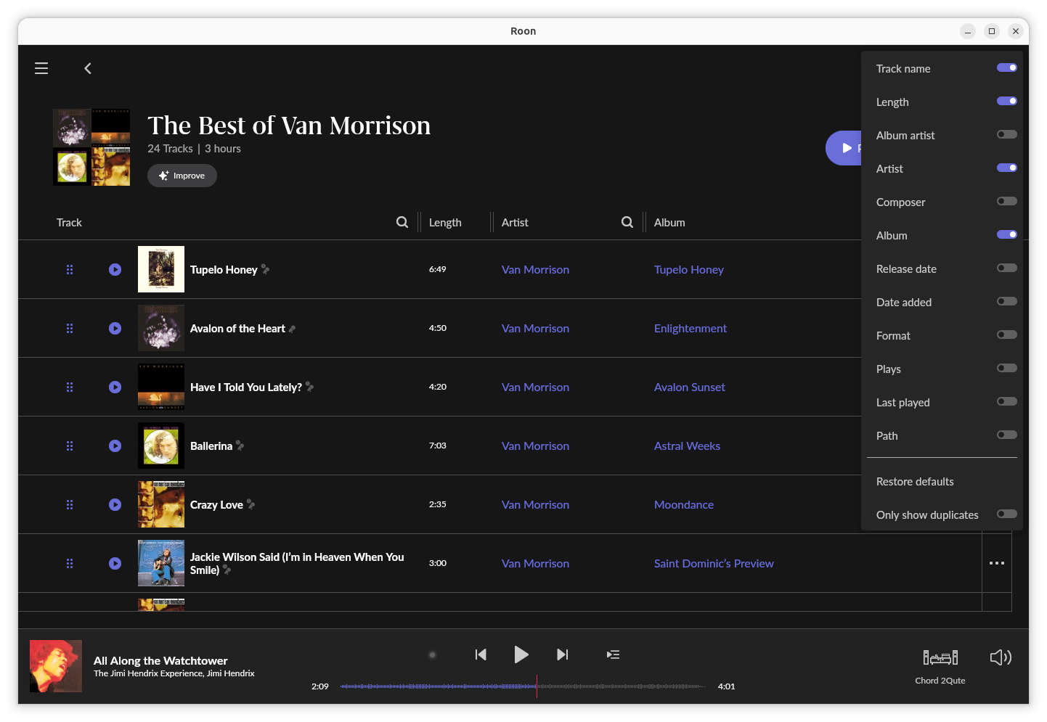This screenshot has height=722, width=1047.
Task: Go back with the left arrow
Action: point(88,68)
